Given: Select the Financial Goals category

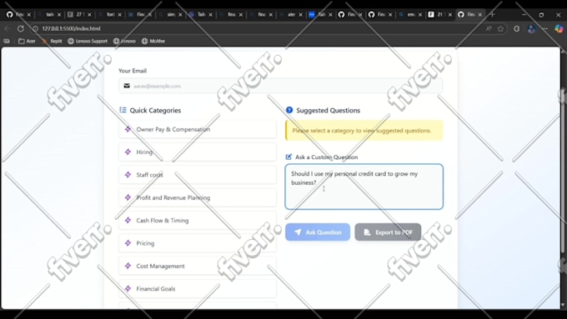Looking at the screenshot, I should click(x=198, y=289).
